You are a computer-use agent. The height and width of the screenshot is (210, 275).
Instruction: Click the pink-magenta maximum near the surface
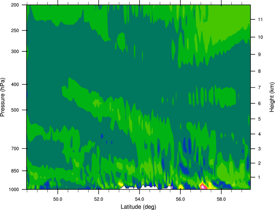pyautogui.click(x=203, y=186)
